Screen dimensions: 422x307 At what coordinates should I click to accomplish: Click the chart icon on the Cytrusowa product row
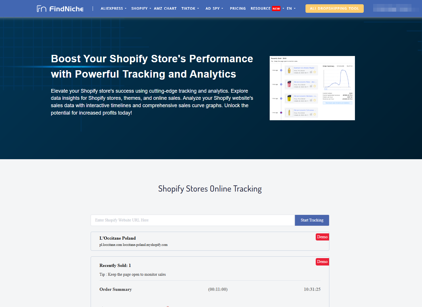pos(311,114)
